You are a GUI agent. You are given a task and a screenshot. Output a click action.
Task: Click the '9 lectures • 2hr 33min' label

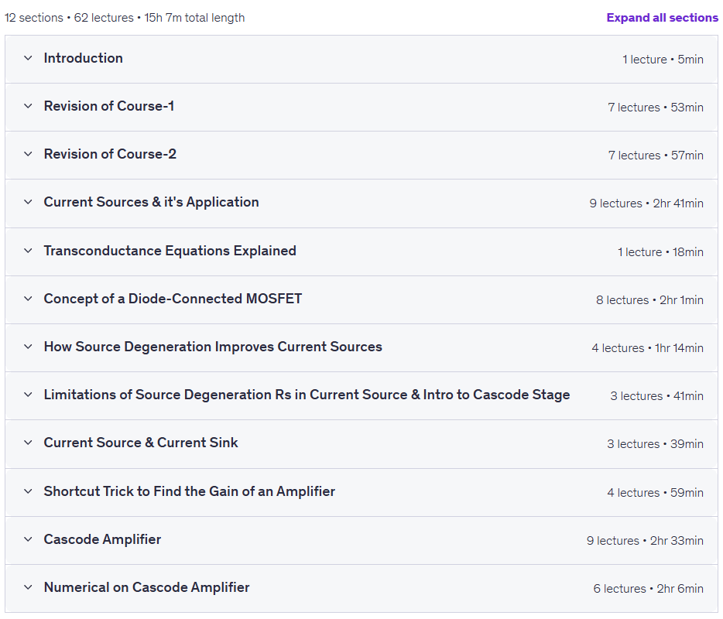pos(645,541)
